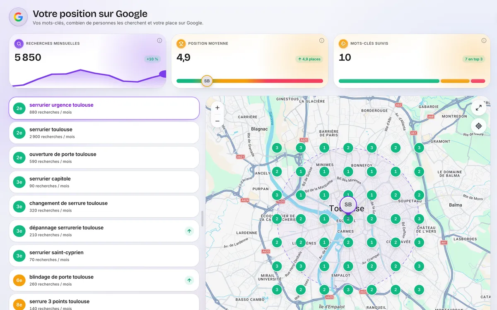This screenshot has height=310, width=497.
Task: Click 2 900 recherches / mois text
Action: (x=52, y=137)
